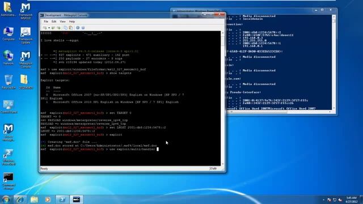This screenshot has width=363, height=204.
Task: Click inside the Metasploit console command line
Action: [158, 150]
